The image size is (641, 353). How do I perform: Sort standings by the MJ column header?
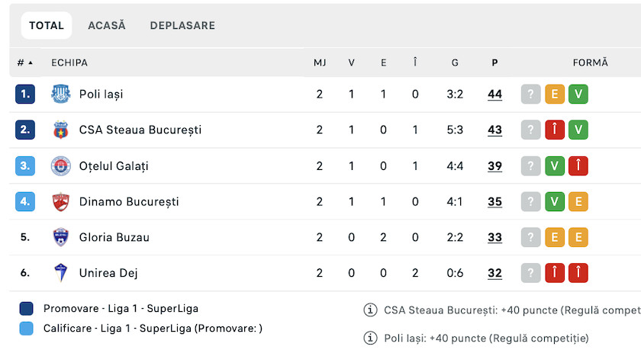(320, 63)
